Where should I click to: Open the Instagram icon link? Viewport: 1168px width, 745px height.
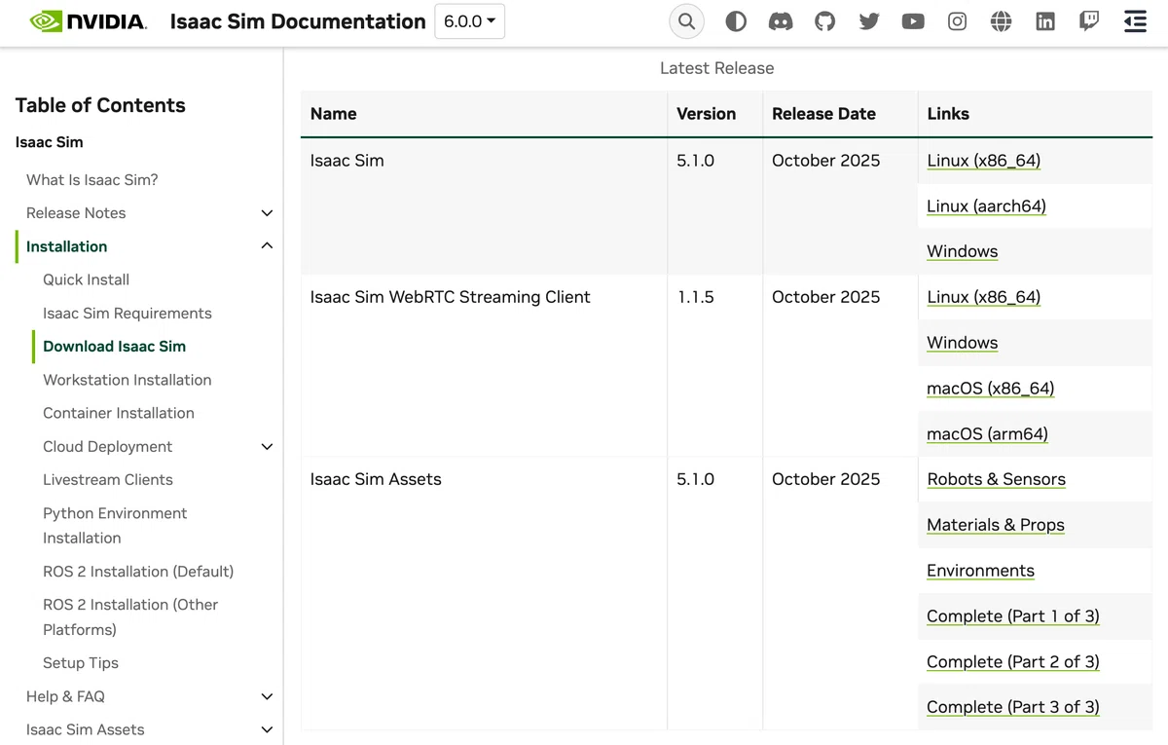[x=958, y=21]
